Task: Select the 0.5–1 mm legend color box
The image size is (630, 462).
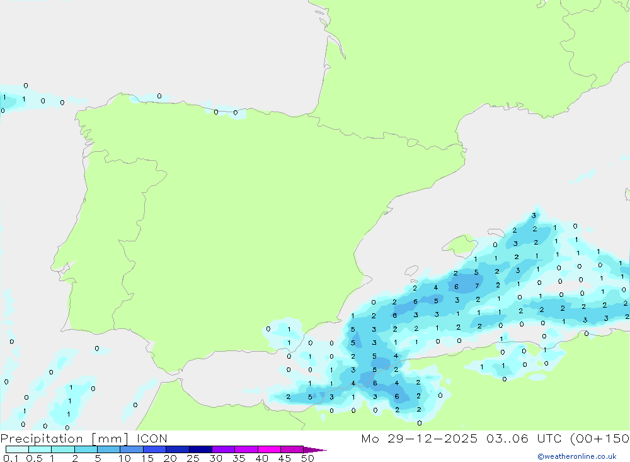Action: click(40, 449)
